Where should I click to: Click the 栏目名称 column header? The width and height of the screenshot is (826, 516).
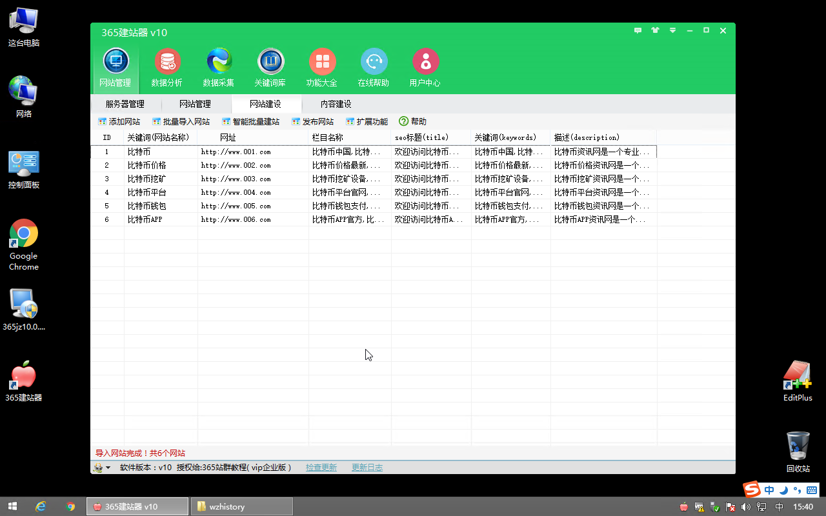(350, 137)
